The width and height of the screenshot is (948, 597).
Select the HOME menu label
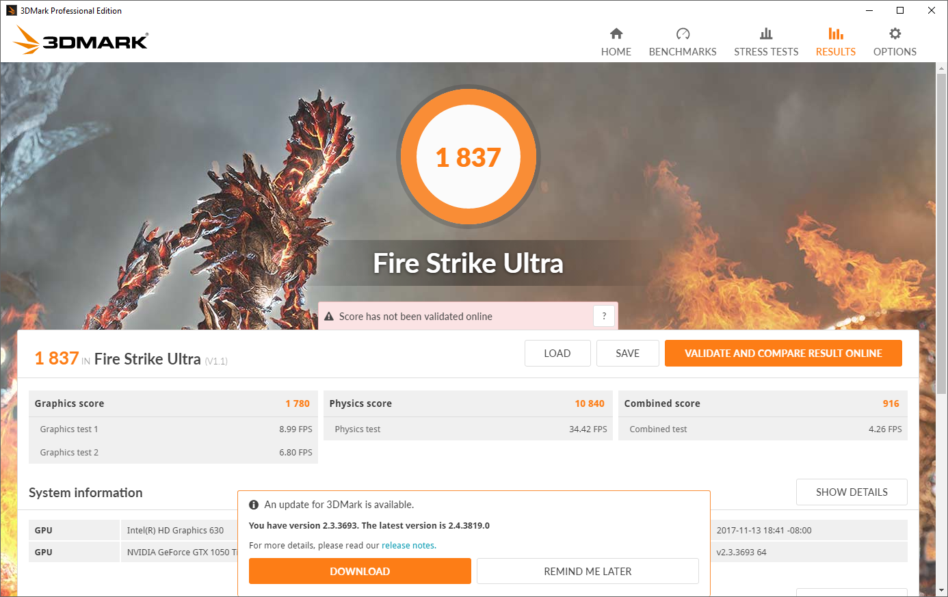[x=616, y=52]
